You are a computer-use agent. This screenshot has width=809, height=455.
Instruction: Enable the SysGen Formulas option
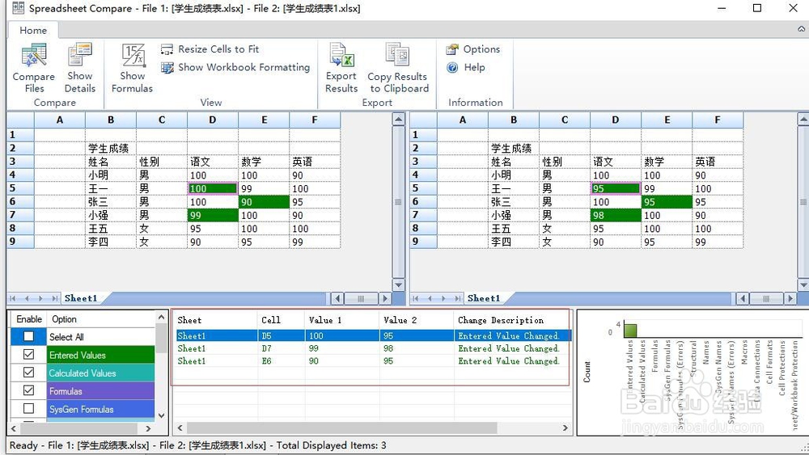pyautogui.click(x=28, y=409)
